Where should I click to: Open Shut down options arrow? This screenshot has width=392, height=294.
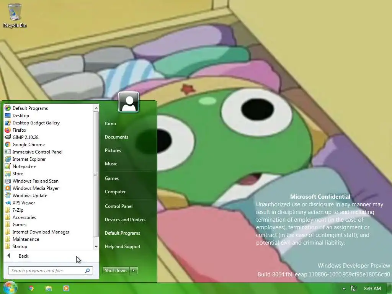(x=134, y=271)
